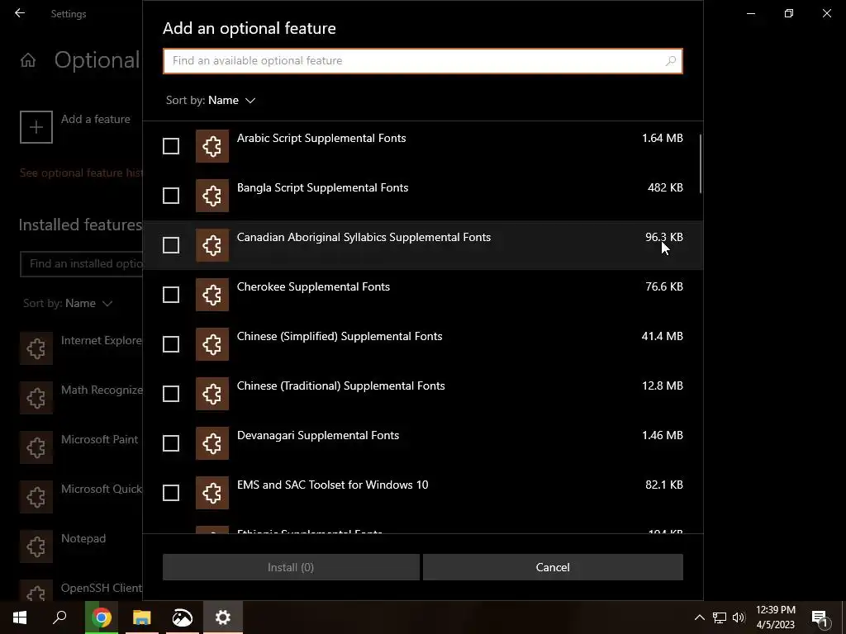Select Notepad in Installed features
Viewport: 846px width, 634px height.
point(83,538)
